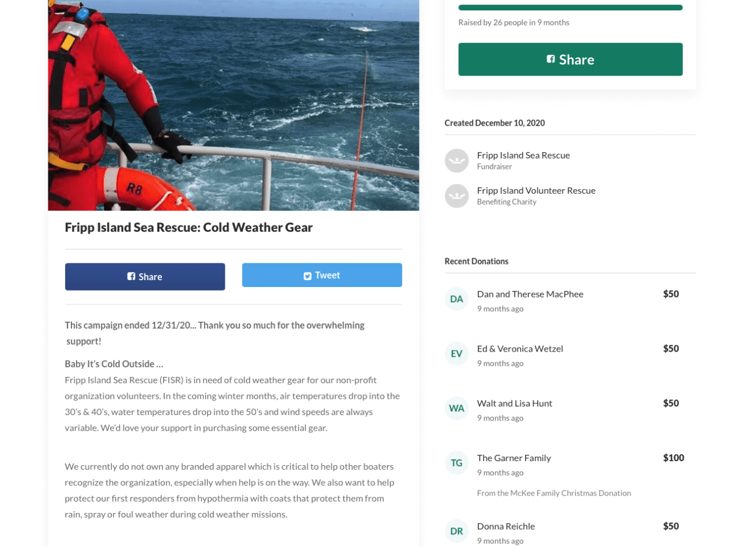Click the EV donor initials badge
This screenshot has height=547, width=736.
[x=456, y=354]
